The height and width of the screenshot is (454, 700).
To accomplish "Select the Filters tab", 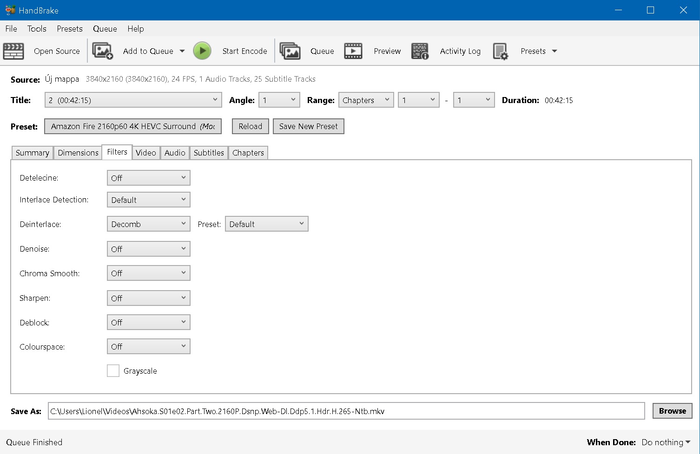I will click(117, 152).
